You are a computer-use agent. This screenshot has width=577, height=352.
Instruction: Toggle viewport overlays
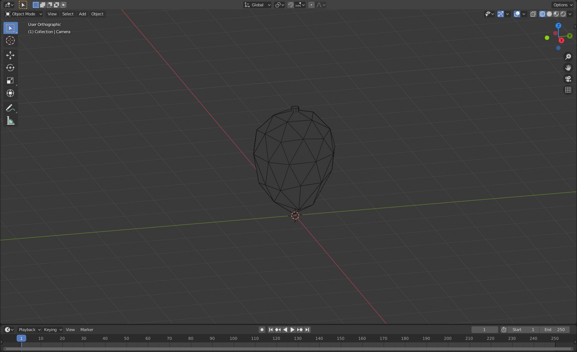coord(517,14)
